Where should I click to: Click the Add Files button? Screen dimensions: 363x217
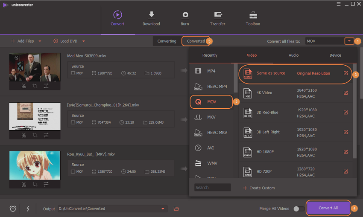pyautogui.click(x=22, y=41)
